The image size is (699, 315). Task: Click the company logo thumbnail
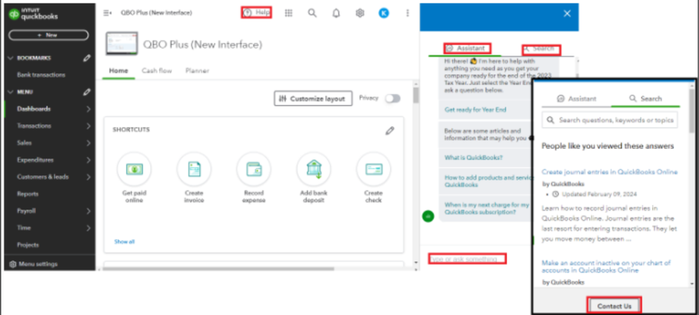click(121, 43)
